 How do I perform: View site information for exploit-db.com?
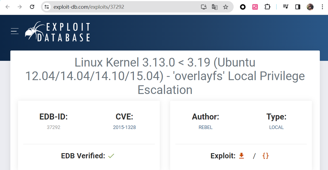coord(47,7)
